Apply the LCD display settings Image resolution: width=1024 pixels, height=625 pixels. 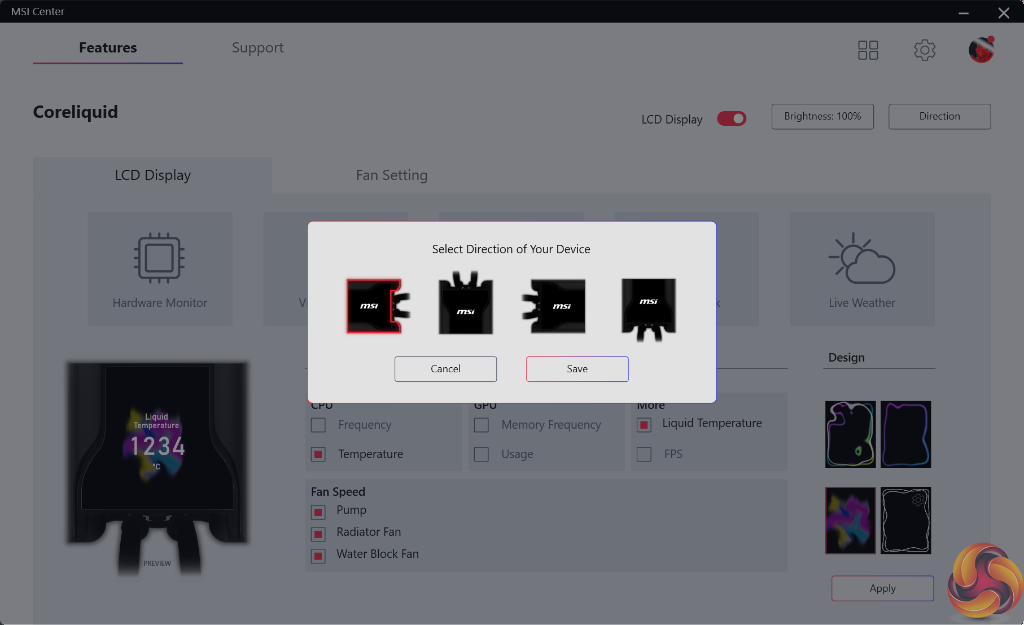882,588
